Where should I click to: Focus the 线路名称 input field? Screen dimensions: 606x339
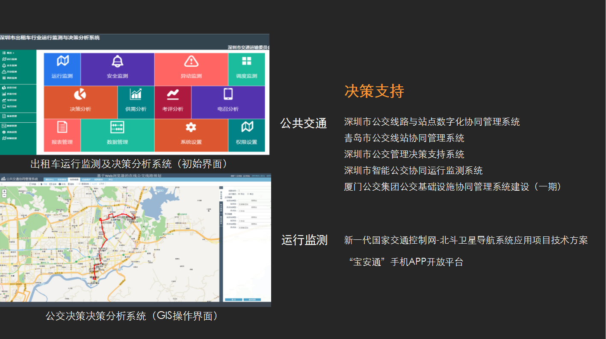pos(254,191)
